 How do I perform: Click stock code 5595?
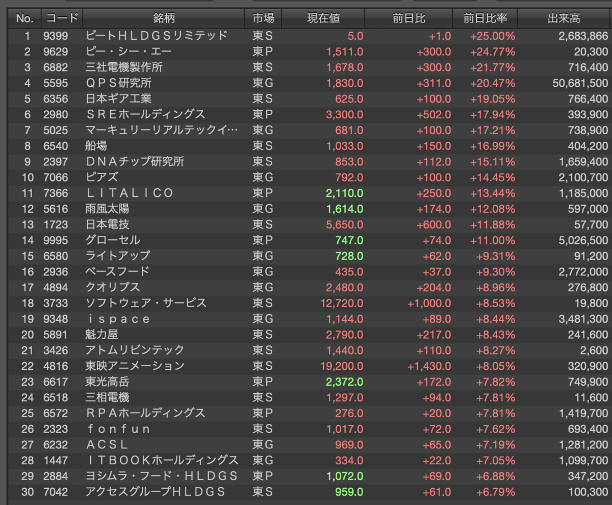[56, 83]
